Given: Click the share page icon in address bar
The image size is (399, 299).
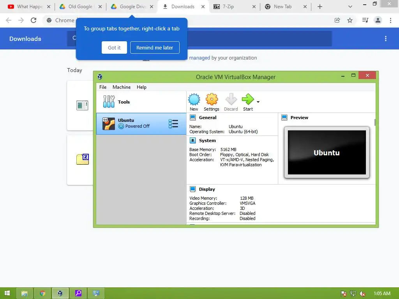Looking at the screenshot, I should [x=337, y=20].
